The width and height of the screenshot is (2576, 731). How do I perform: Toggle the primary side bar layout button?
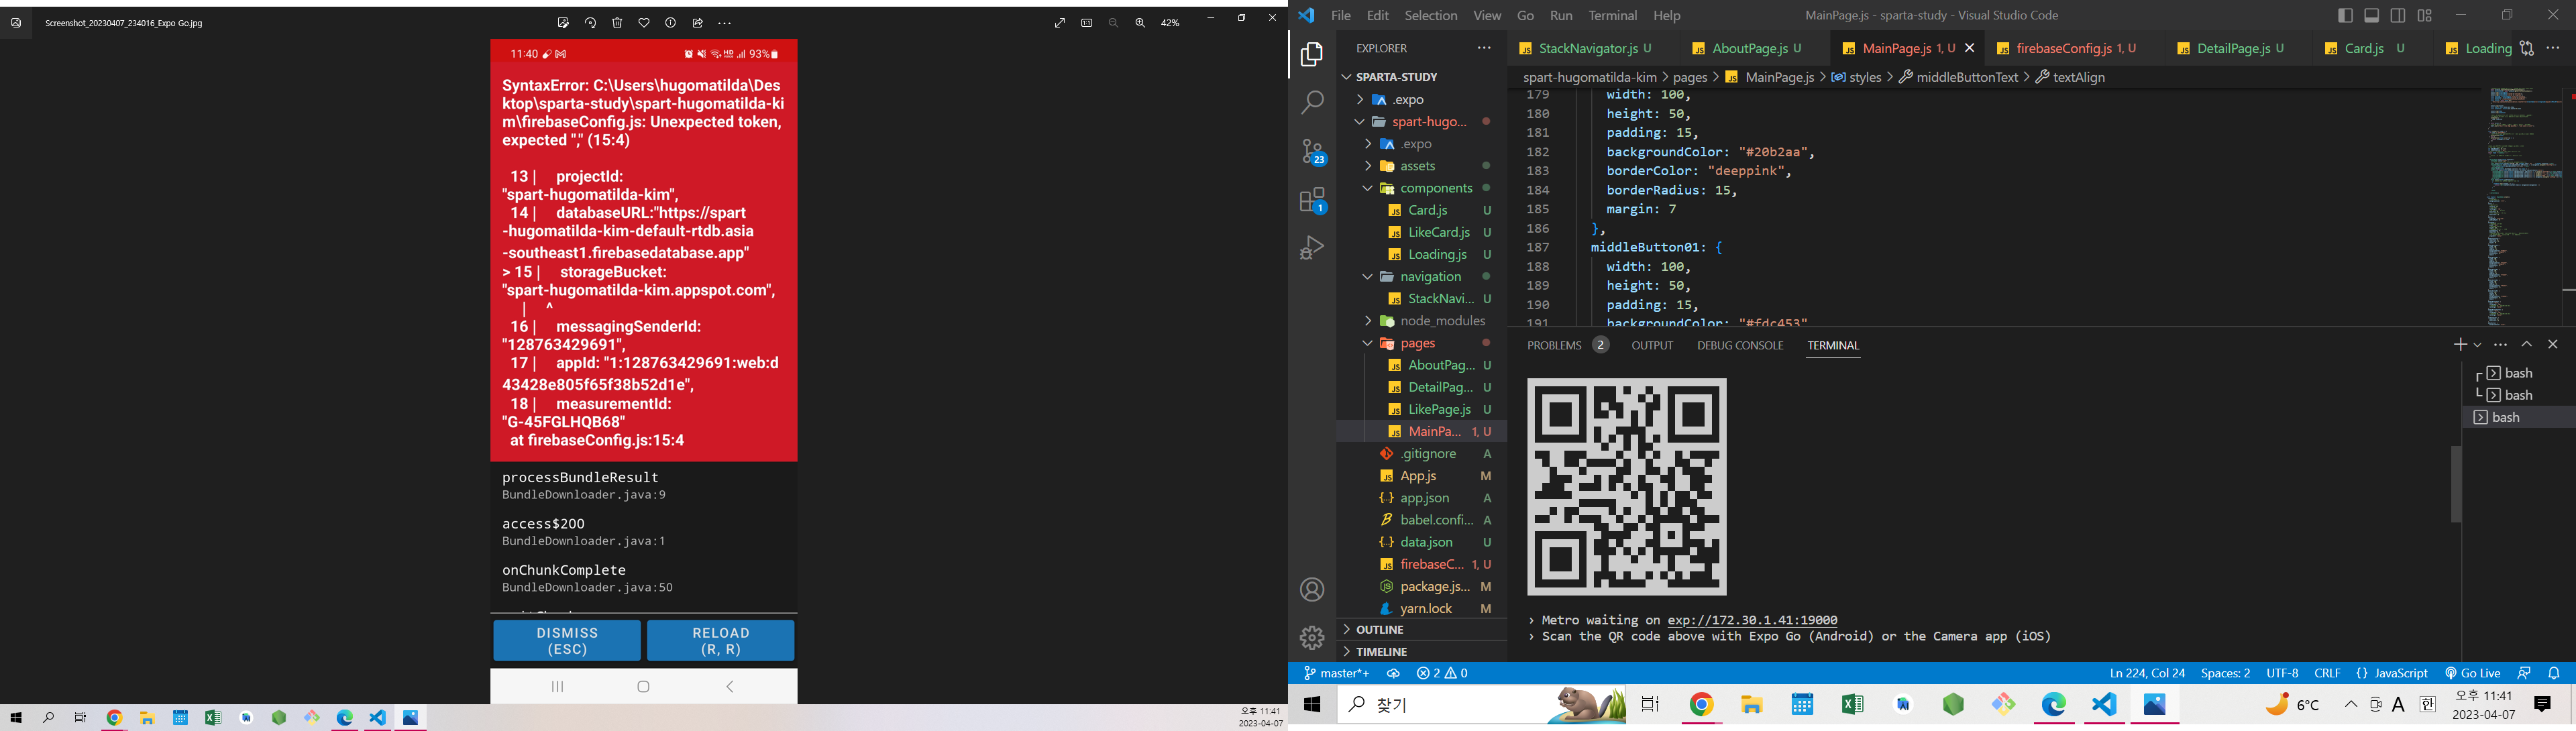[2345, 15]
